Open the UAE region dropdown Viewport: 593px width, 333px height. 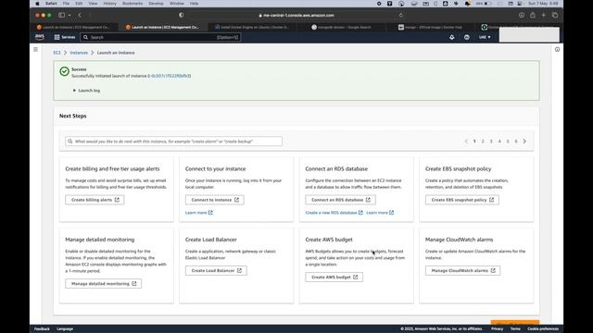[485, 37]
